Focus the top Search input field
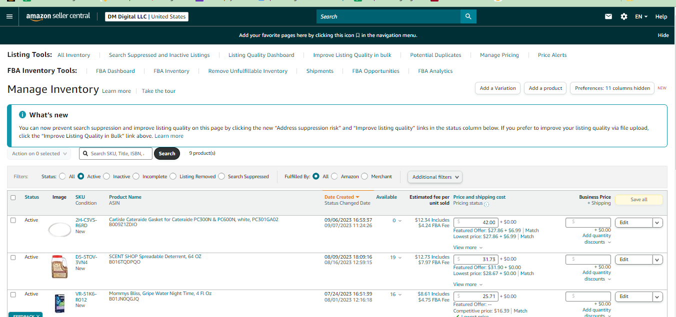Image resolution: width=676 pixels, height=317 pixels. 388,16
